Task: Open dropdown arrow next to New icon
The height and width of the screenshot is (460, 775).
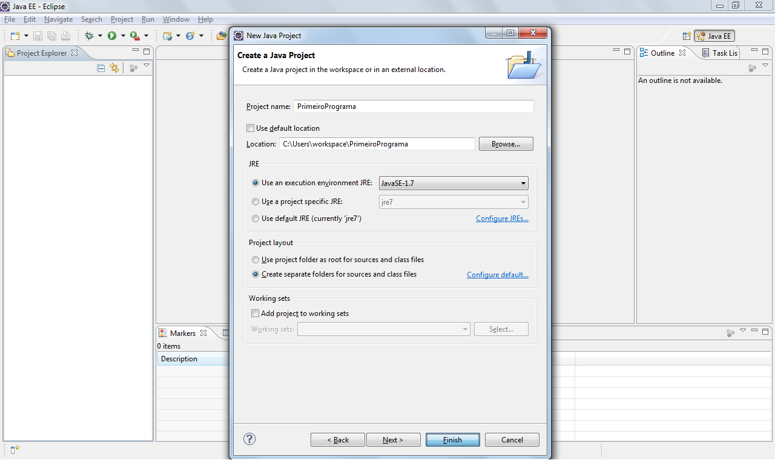Action: pos(26,36)
